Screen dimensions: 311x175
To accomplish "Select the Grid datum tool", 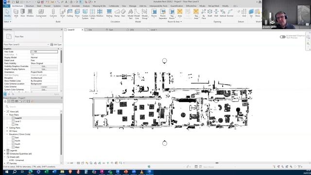I will [244, 13].
